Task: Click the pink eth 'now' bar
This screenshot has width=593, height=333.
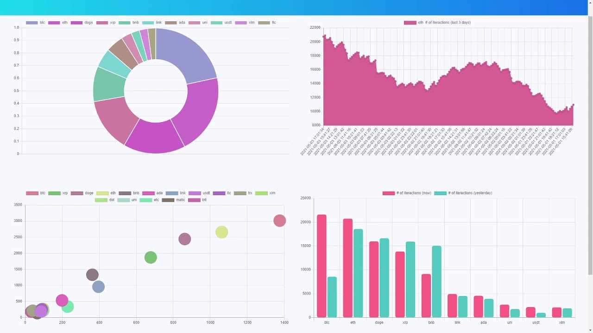Action: [x=348, y=268]
